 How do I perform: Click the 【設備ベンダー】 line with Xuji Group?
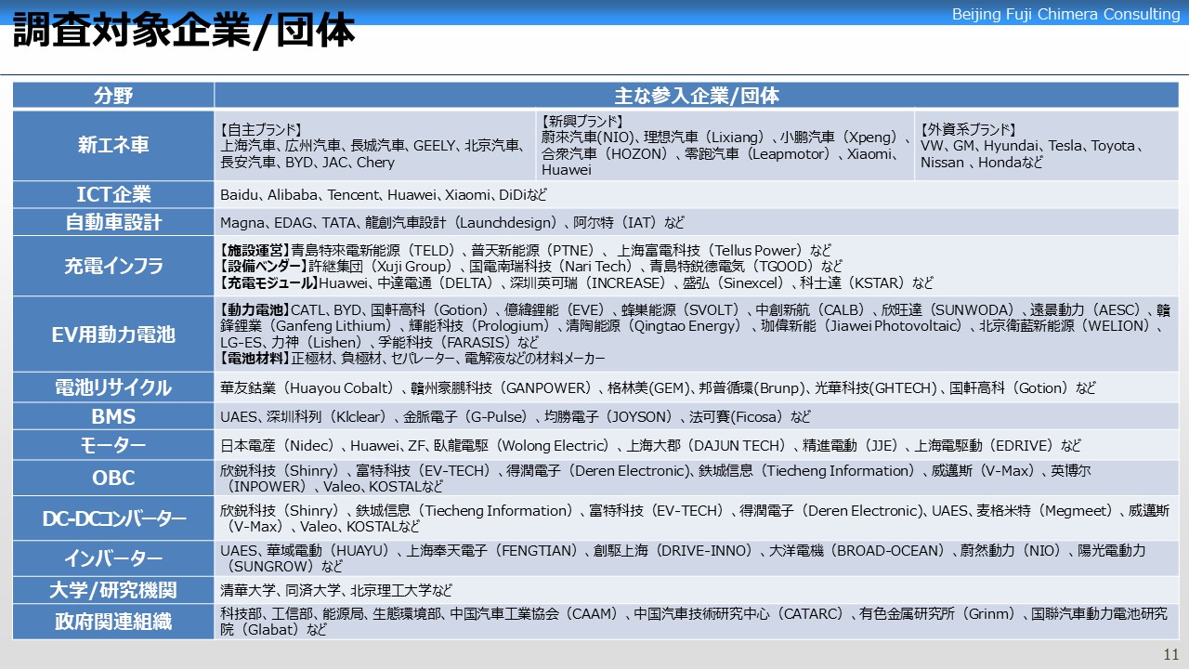coord(531,267)
